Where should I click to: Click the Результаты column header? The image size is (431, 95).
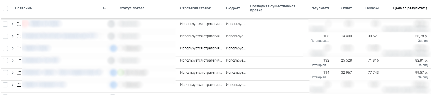320,8
